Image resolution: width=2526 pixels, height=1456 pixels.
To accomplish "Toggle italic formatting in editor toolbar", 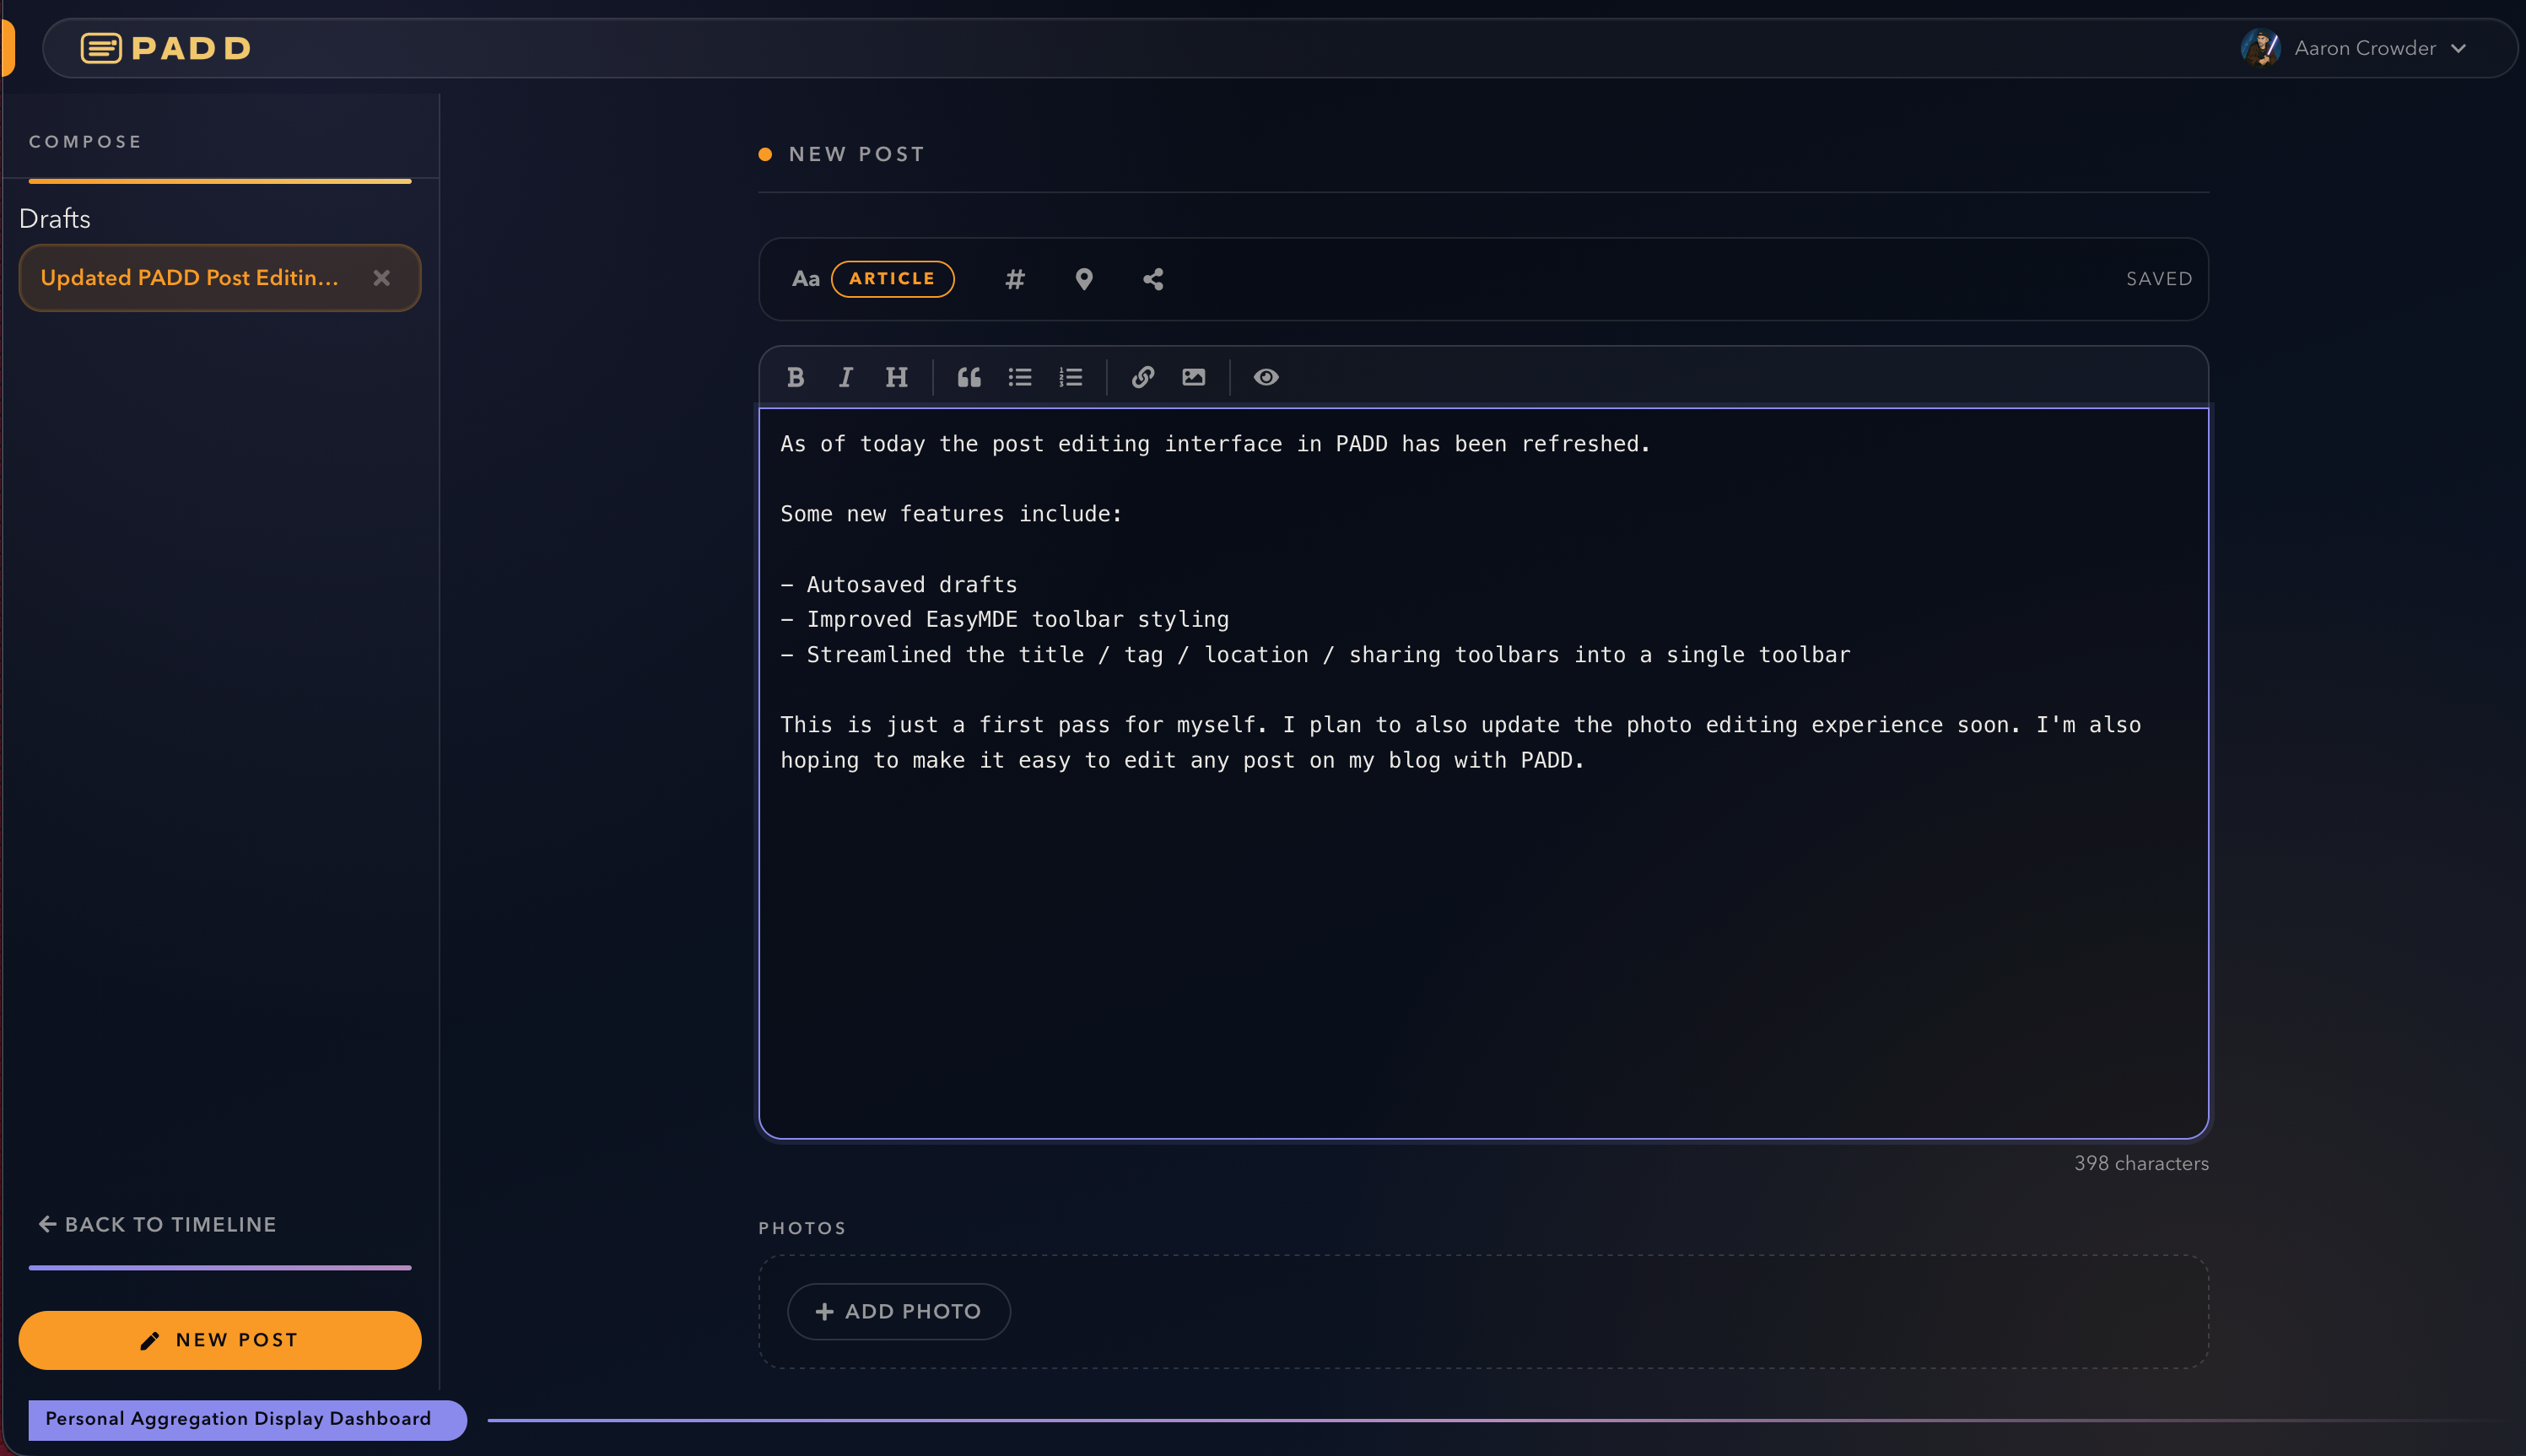I will click(x=846, y=377).
